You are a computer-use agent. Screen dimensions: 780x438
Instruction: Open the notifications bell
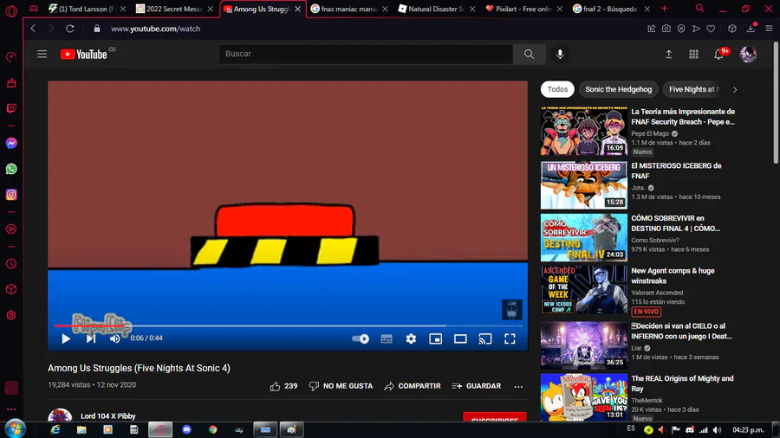(718, 55)
